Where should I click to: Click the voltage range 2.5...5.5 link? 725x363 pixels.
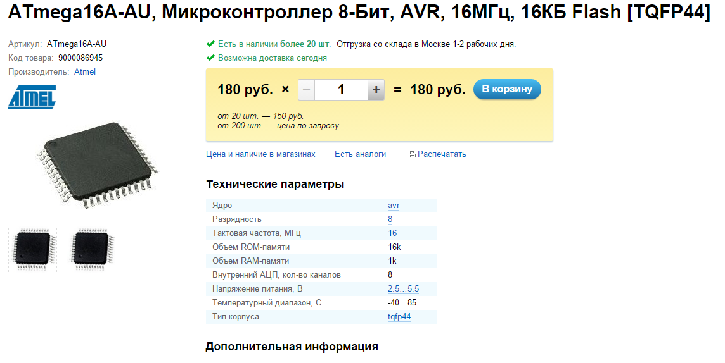pyautogui.click(x=404, y=289)
